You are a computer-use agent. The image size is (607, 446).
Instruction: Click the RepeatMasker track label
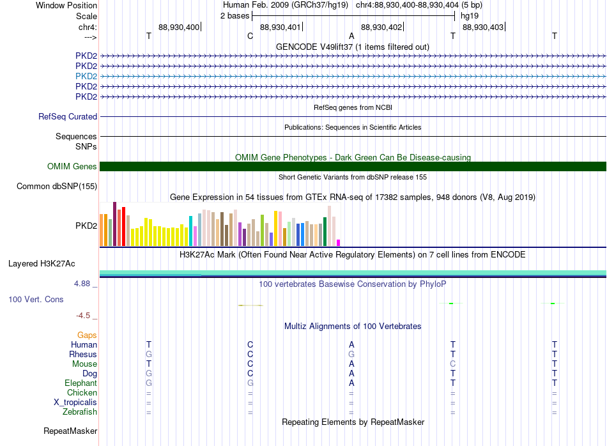[70, 431]
